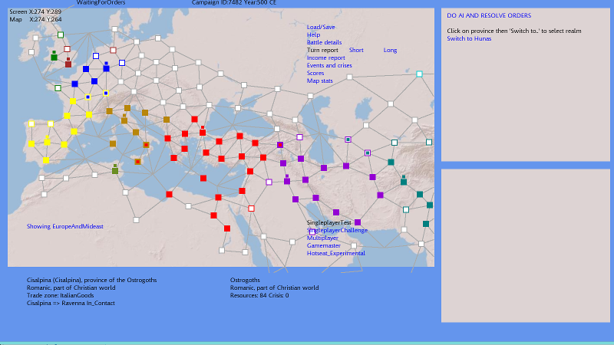
Task: Open Battle details
Action: 324,42
